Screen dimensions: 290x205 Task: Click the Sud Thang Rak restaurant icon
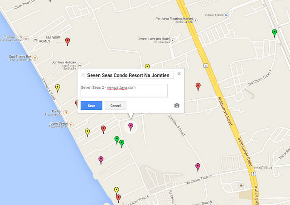click(x=35, y=59)
